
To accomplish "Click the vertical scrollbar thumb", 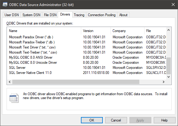I will 169,66.
